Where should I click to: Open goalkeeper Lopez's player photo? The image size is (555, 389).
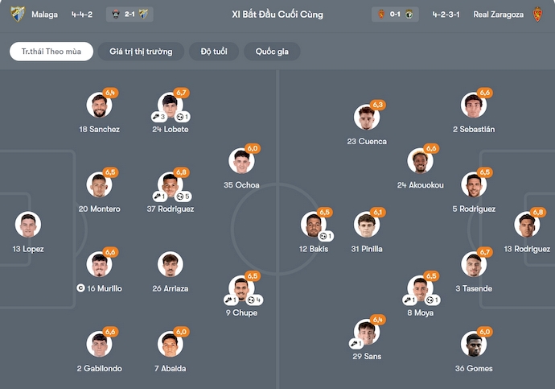pyautogui.click(x=27, y=225)
